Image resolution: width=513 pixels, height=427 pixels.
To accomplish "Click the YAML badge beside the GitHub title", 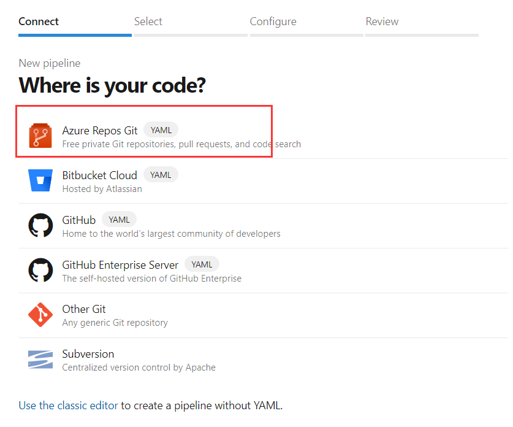I will (119, 220).
